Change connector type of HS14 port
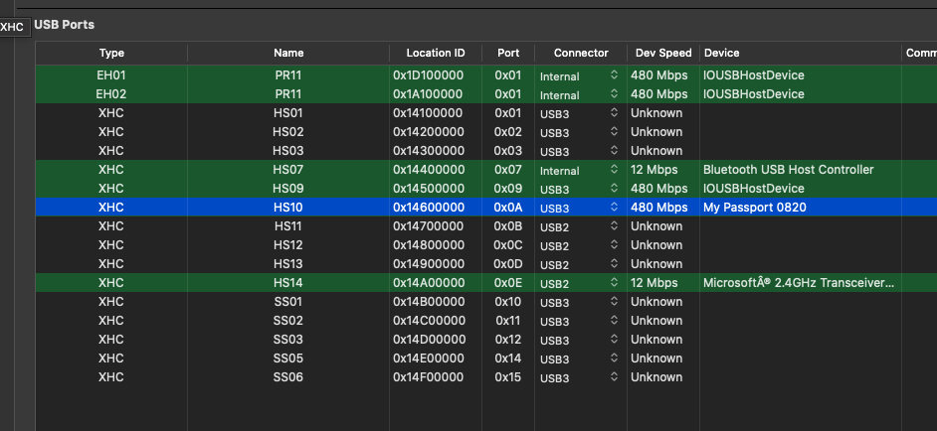937x431 pixels. 614,283
